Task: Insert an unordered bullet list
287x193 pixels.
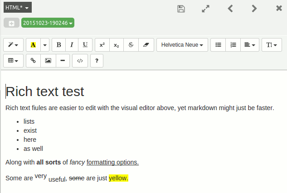Action: (x=218, y=45)
